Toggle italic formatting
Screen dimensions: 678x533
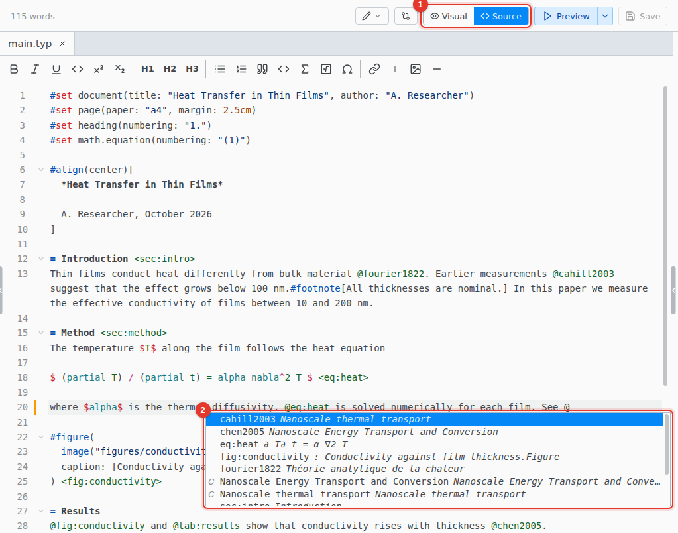[35, 69]
